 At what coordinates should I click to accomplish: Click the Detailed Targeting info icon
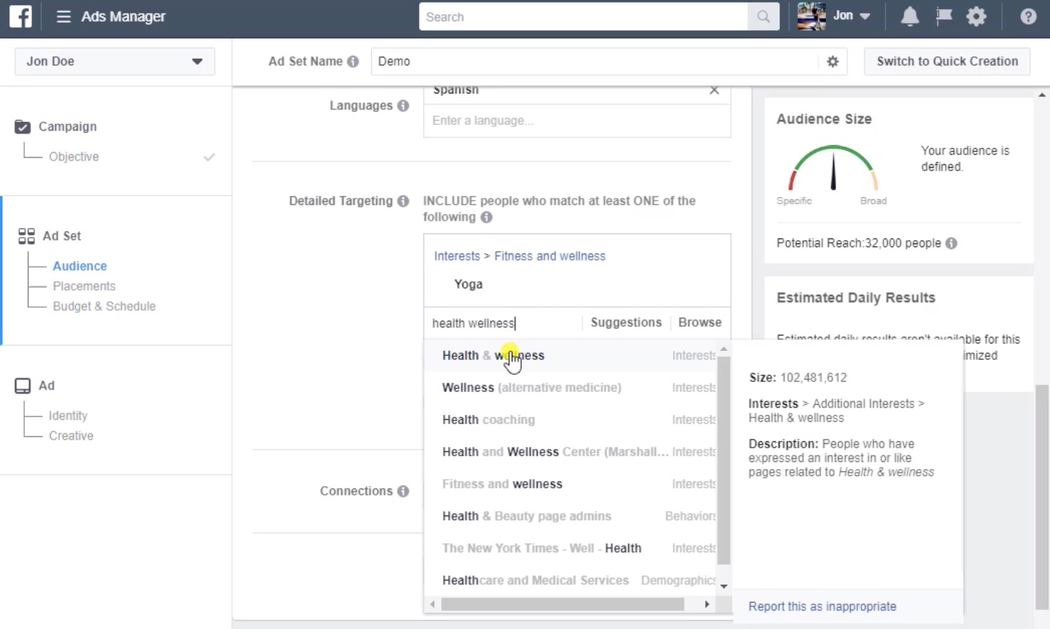(x=403, y=201)
